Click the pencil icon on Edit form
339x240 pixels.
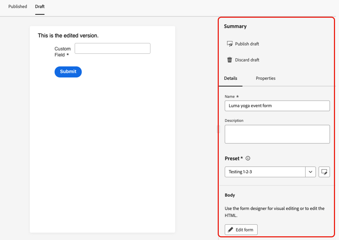(231, 230)
